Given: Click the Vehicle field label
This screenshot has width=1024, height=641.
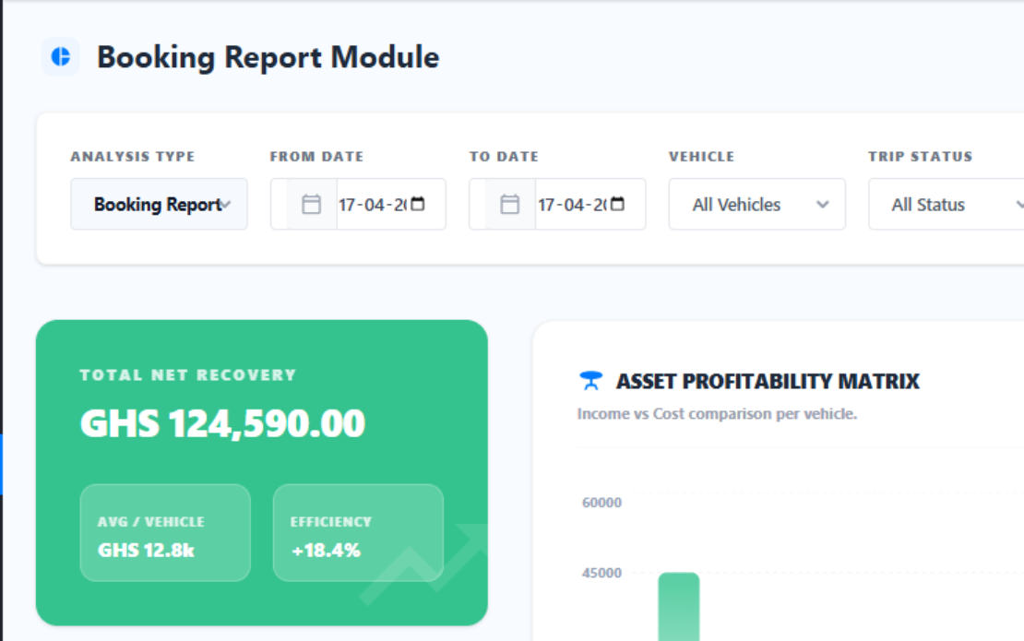Looking at the screenshot, I should 701,157.
